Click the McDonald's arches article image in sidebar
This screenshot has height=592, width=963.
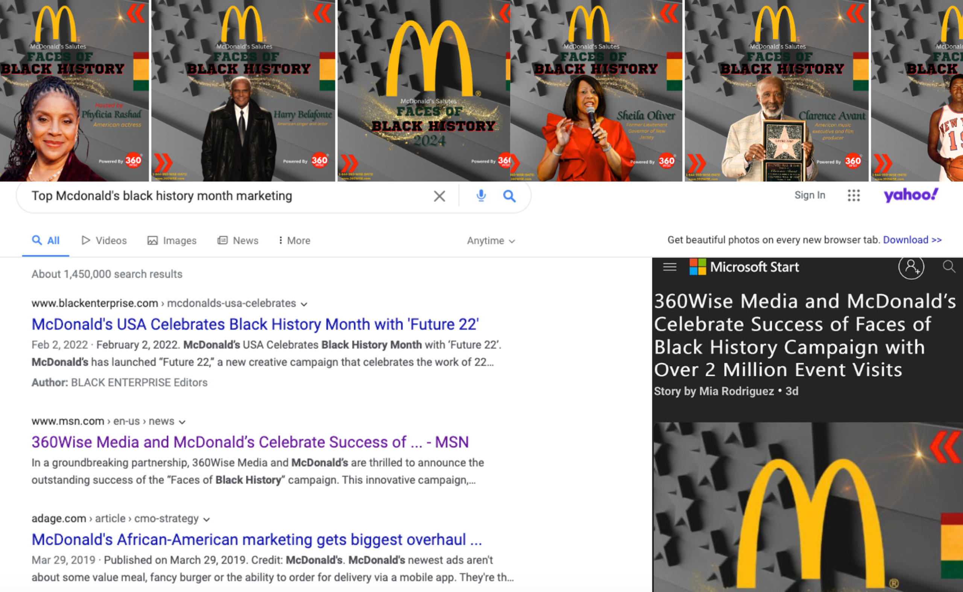tap(808, 507)
